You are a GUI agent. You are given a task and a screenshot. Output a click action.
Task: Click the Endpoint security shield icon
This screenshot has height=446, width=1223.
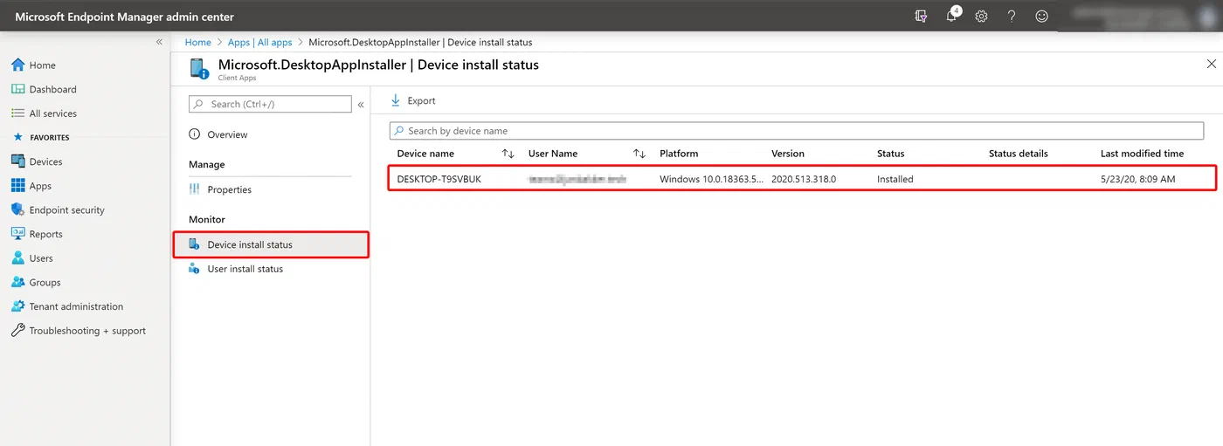(x=17, y=209)
